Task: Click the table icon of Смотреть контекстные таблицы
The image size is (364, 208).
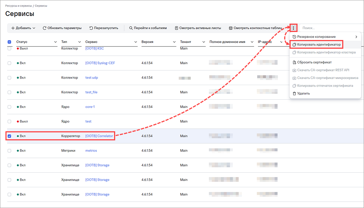Action: [x=231, y=28]
